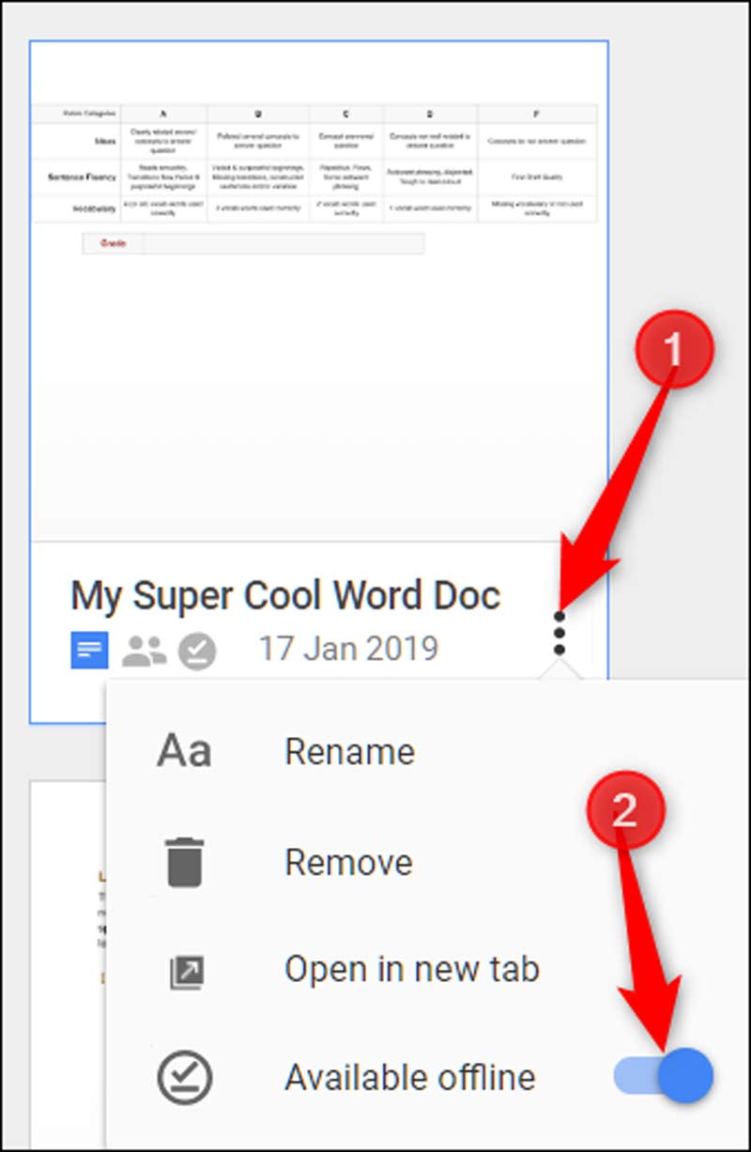Click the red number 1 annotation badge
Image resolution: width=751 pixels, height=1152 pixels.
click(671, 350)
